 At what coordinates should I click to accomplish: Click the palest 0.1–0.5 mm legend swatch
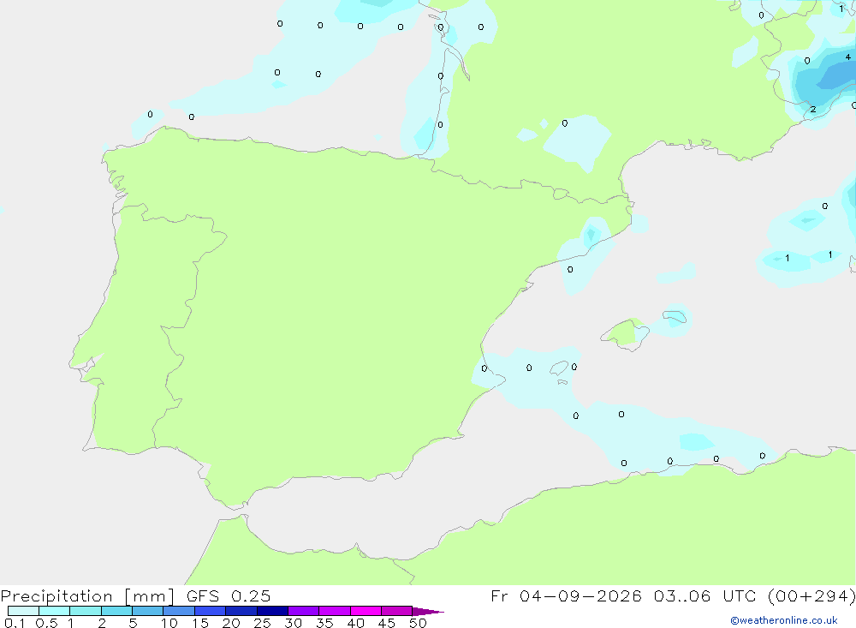[x=23, y=611]
